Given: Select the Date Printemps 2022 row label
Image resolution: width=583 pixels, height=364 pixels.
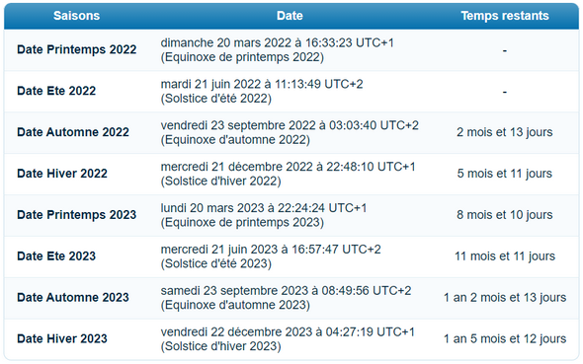Looking at the screenshot, I should pos(77,49).
